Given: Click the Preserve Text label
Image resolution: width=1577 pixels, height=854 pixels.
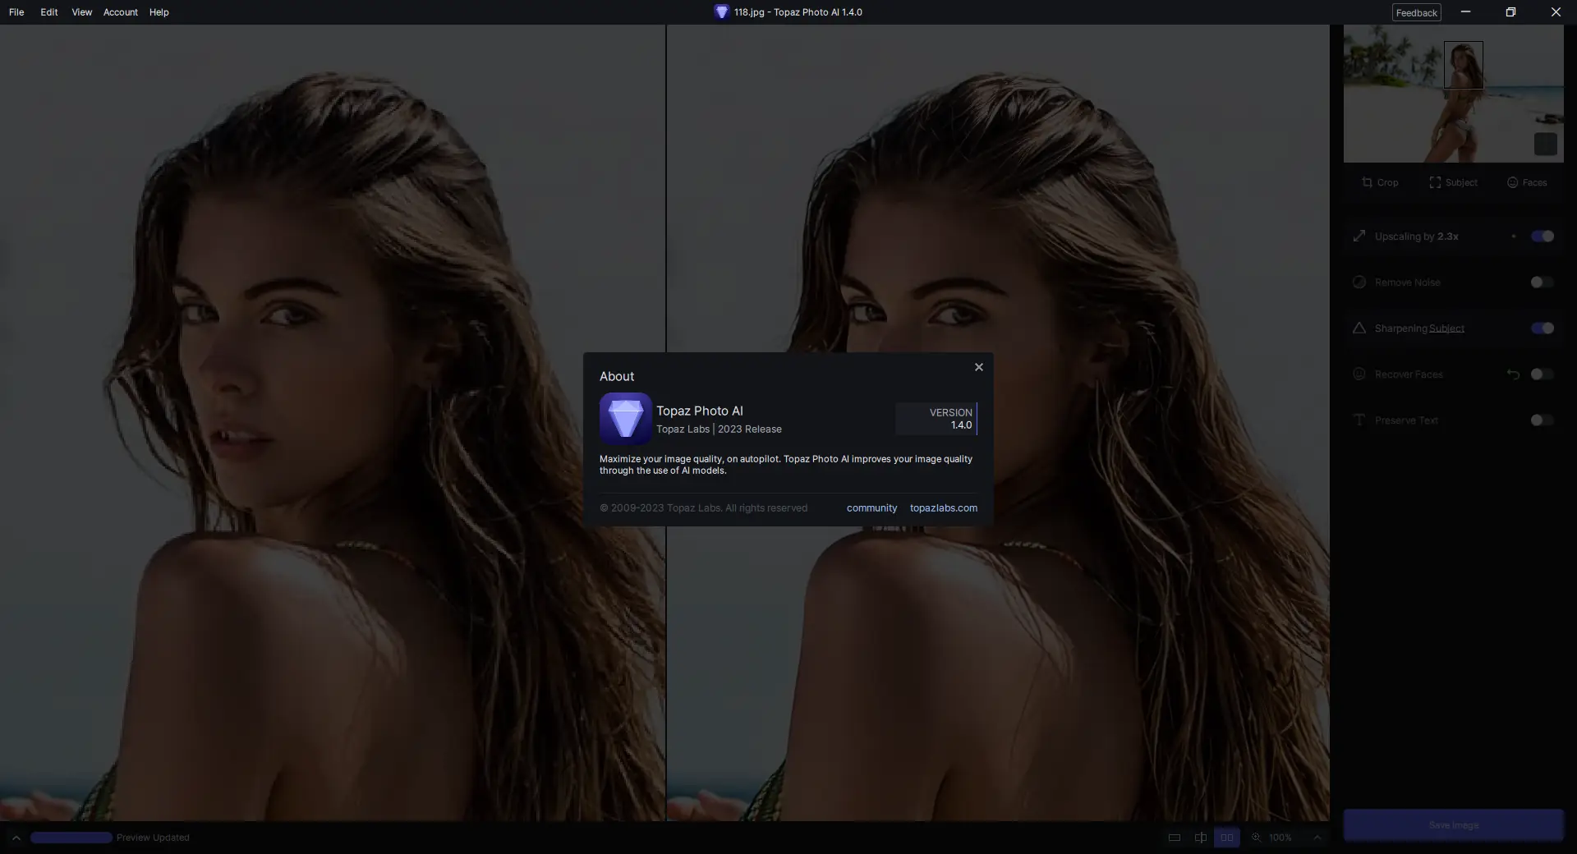Looking at the screenshot, I should [1406, 420].
